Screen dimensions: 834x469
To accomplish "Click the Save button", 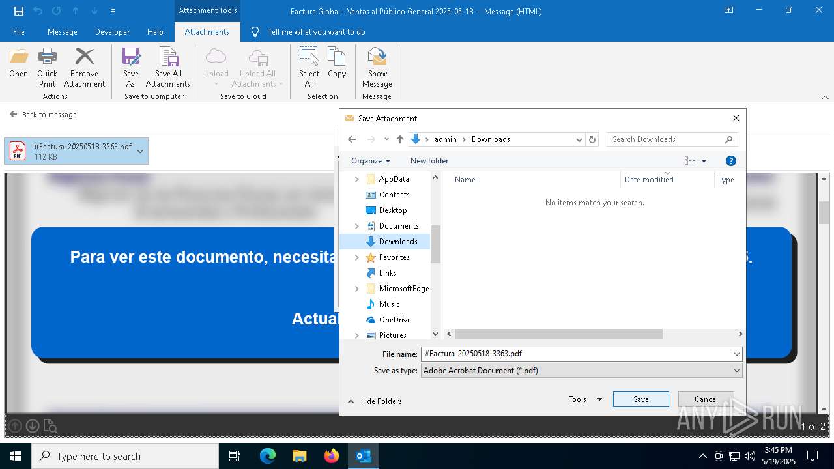I will [x=640, y=399].
